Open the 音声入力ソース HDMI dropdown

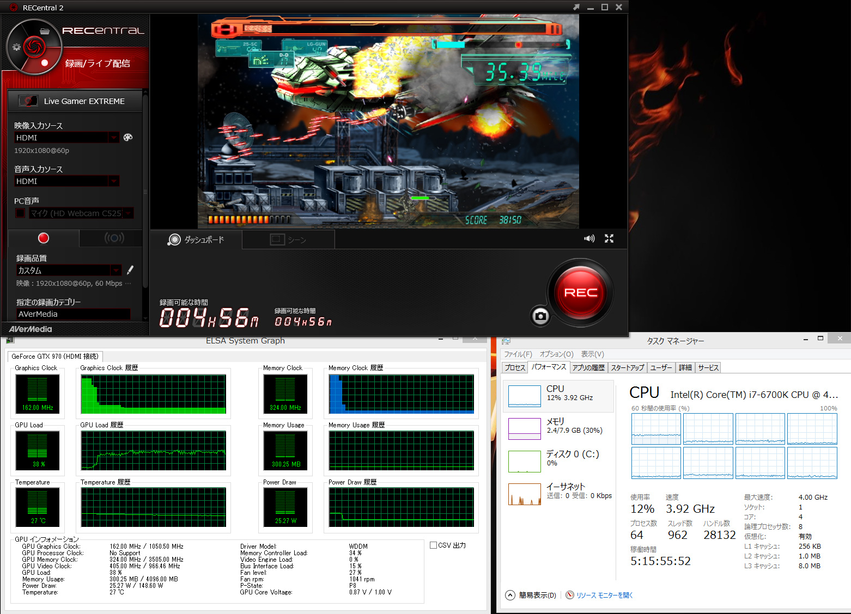coord(114,181)
